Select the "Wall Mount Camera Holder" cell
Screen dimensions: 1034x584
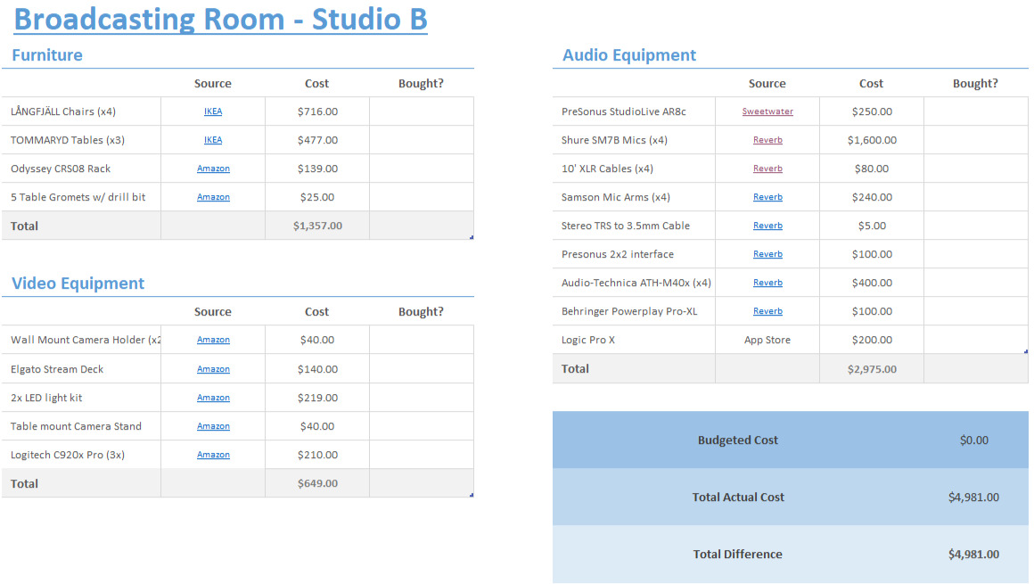(x=81, y=340)
